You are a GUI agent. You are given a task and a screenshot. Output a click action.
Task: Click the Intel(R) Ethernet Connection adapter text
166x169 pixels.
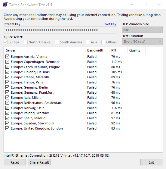pos(57,155)
